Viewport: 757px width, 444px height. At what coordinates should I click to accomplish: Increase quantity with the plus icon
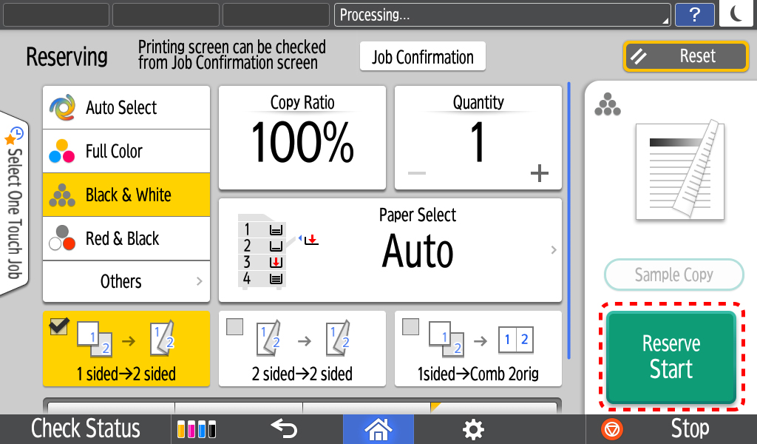539,173
